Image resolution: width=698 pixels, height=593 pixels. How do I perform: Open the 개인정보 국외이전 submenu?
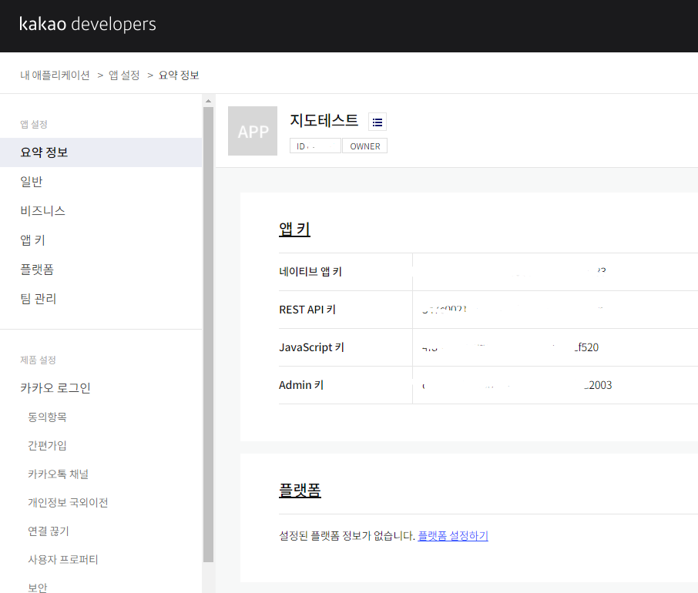point(68,502)
